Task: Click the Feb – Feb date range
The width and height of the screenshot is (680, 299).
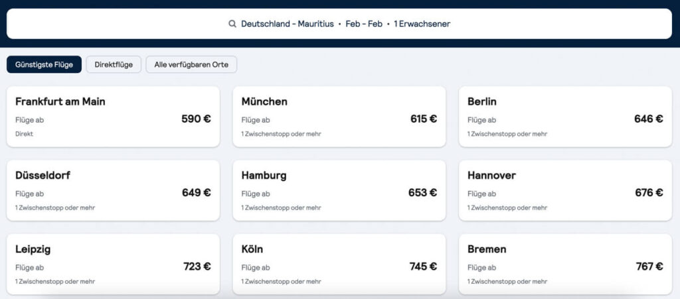Action: [x=364, y=25]
